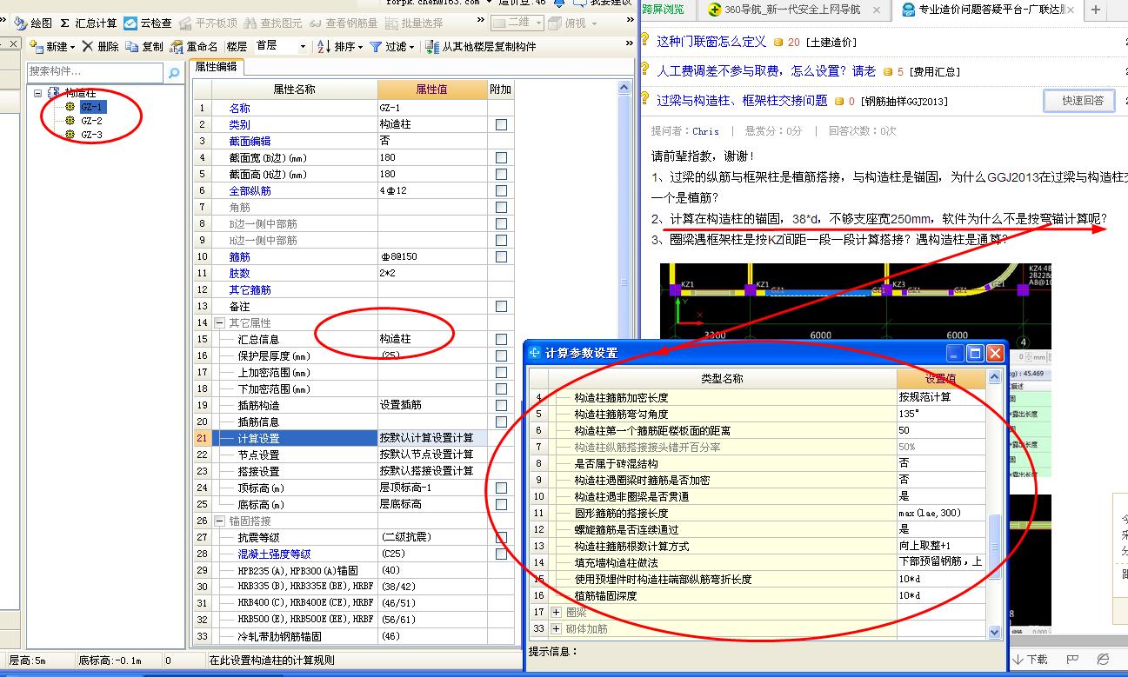Click the asker name Chris
The image size is (1128, 677).
point(705,131)
